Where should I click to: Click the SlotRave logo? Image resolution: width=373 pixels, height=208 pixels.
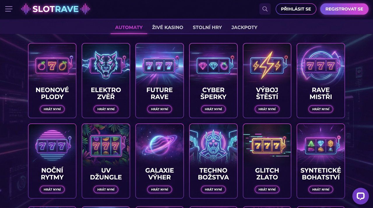[x=55, y=9]
